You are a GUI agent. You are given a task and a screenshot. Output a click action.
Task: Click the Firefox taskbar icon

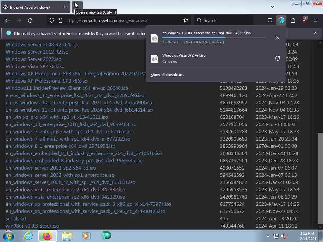click(47, 236)
